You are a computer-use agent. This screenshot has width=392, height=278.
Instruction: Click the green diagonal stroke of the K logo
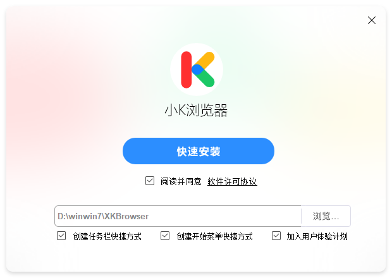tap(205, 78)
